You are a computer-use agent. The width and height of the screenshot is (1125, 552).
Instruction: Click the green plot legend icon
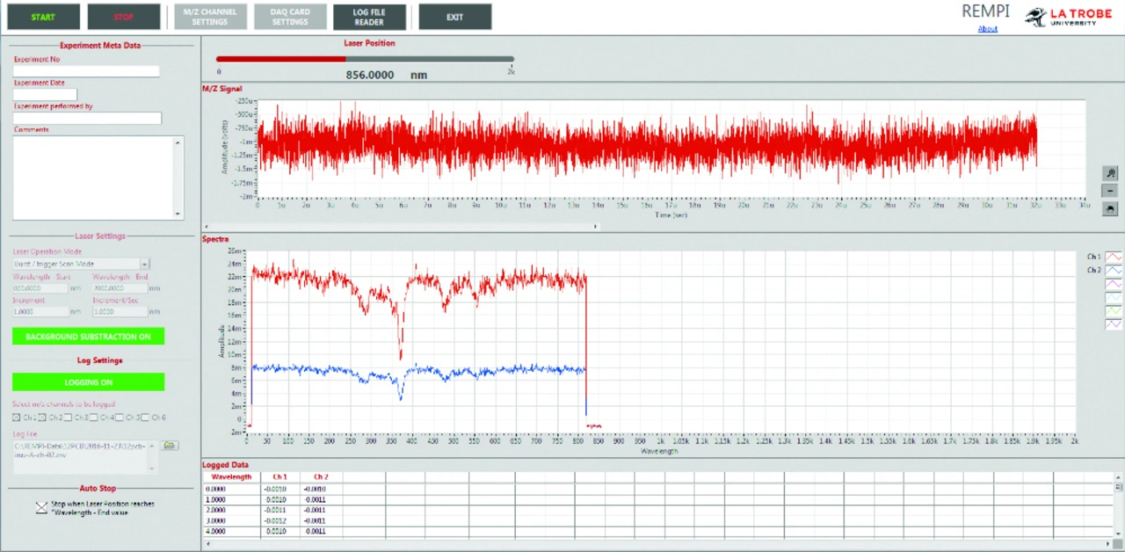(1113, 311)
